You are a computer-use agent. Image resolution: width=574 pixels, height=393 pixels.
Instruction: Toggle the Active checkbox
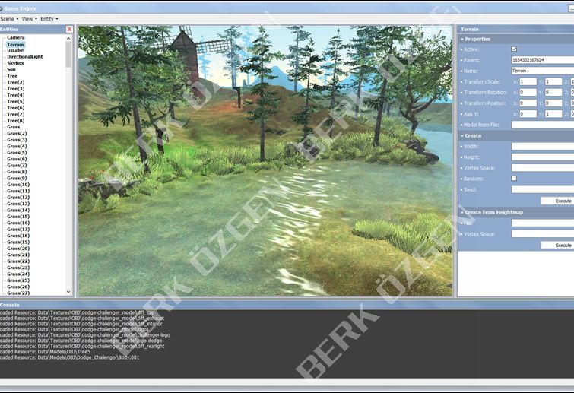tap(514, 49)
